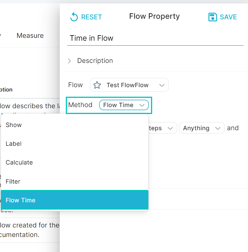Select Show from the Method menu
The image size is (248, 252).
[x=14, y=125]
